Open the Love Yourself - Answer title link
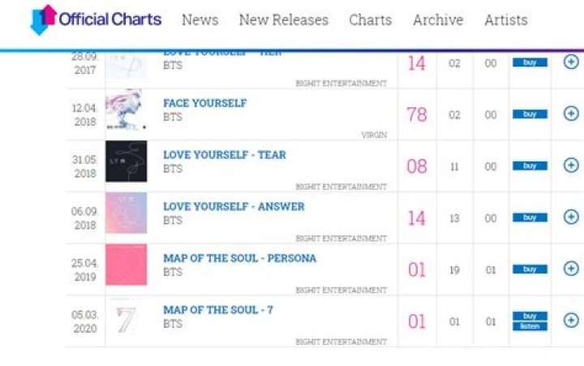Image resolution: width=584 pixels, height=366 pixels. coord(234,206)
